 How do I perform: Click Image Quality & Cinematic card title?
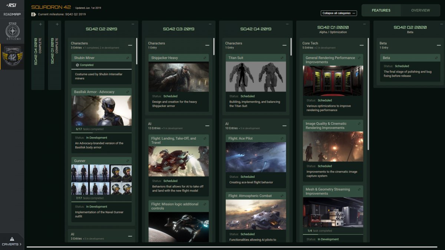click(326, 126)
